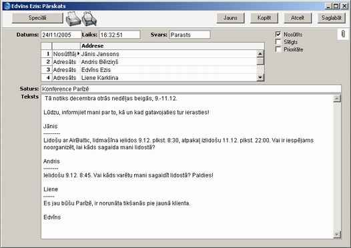Screen dimensions: 351x248
Task: Click the signature 'Andris' in text
Action: 51,161
